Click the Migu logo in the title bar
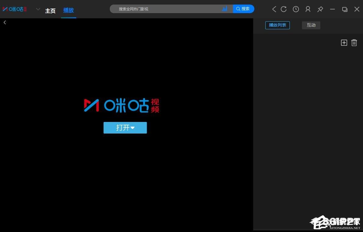 pos(15,9)
